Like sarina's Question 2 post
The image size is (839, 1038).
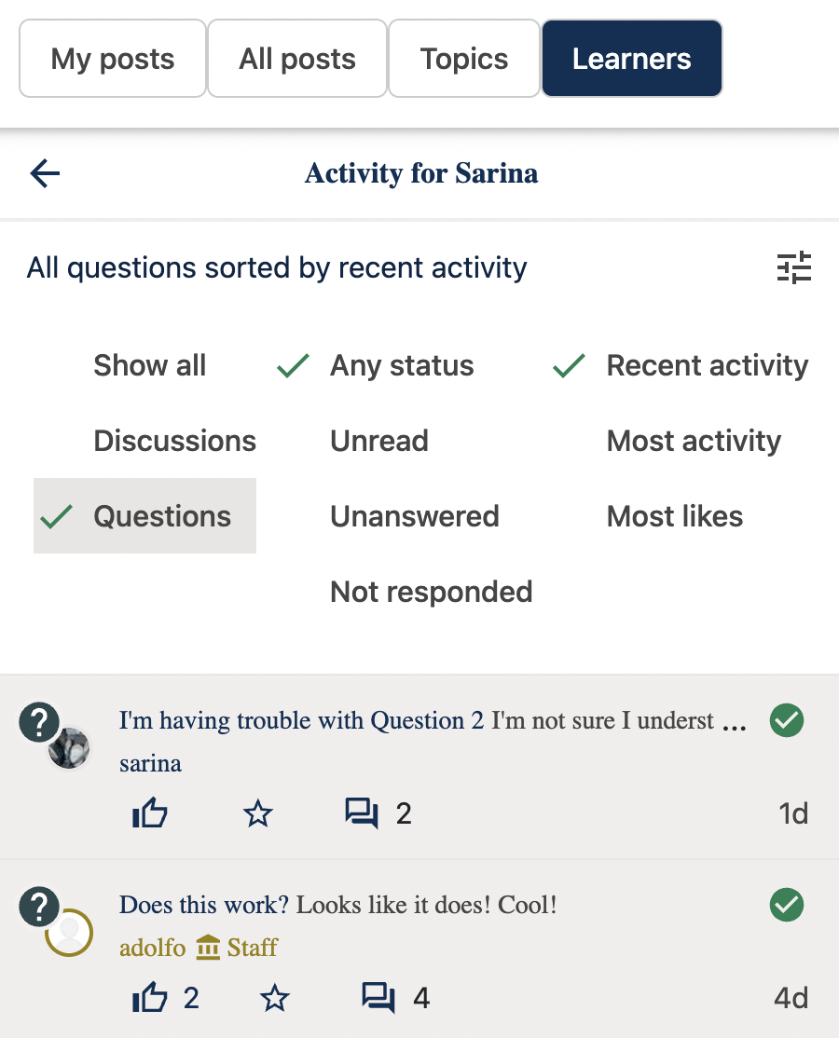click(149, 814)
